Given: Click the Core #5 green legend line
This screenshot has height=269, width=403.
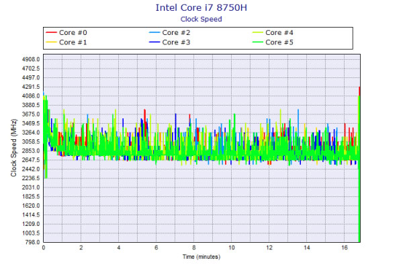Looking at the screenshot, I should tap(257, 42).
